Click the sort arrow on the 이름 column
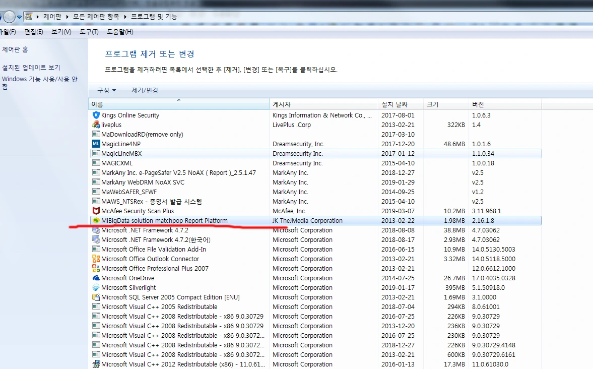Viewport: 593px width, 369px height. tap(179, 101)
